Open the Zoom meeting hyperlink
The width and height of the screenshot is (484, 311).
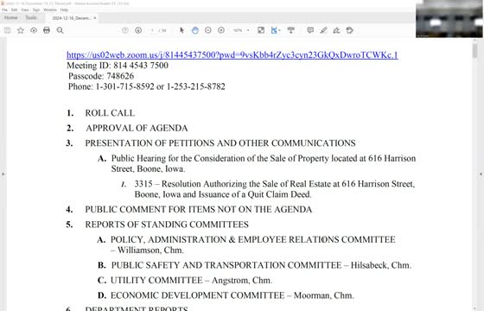[232, 55]
